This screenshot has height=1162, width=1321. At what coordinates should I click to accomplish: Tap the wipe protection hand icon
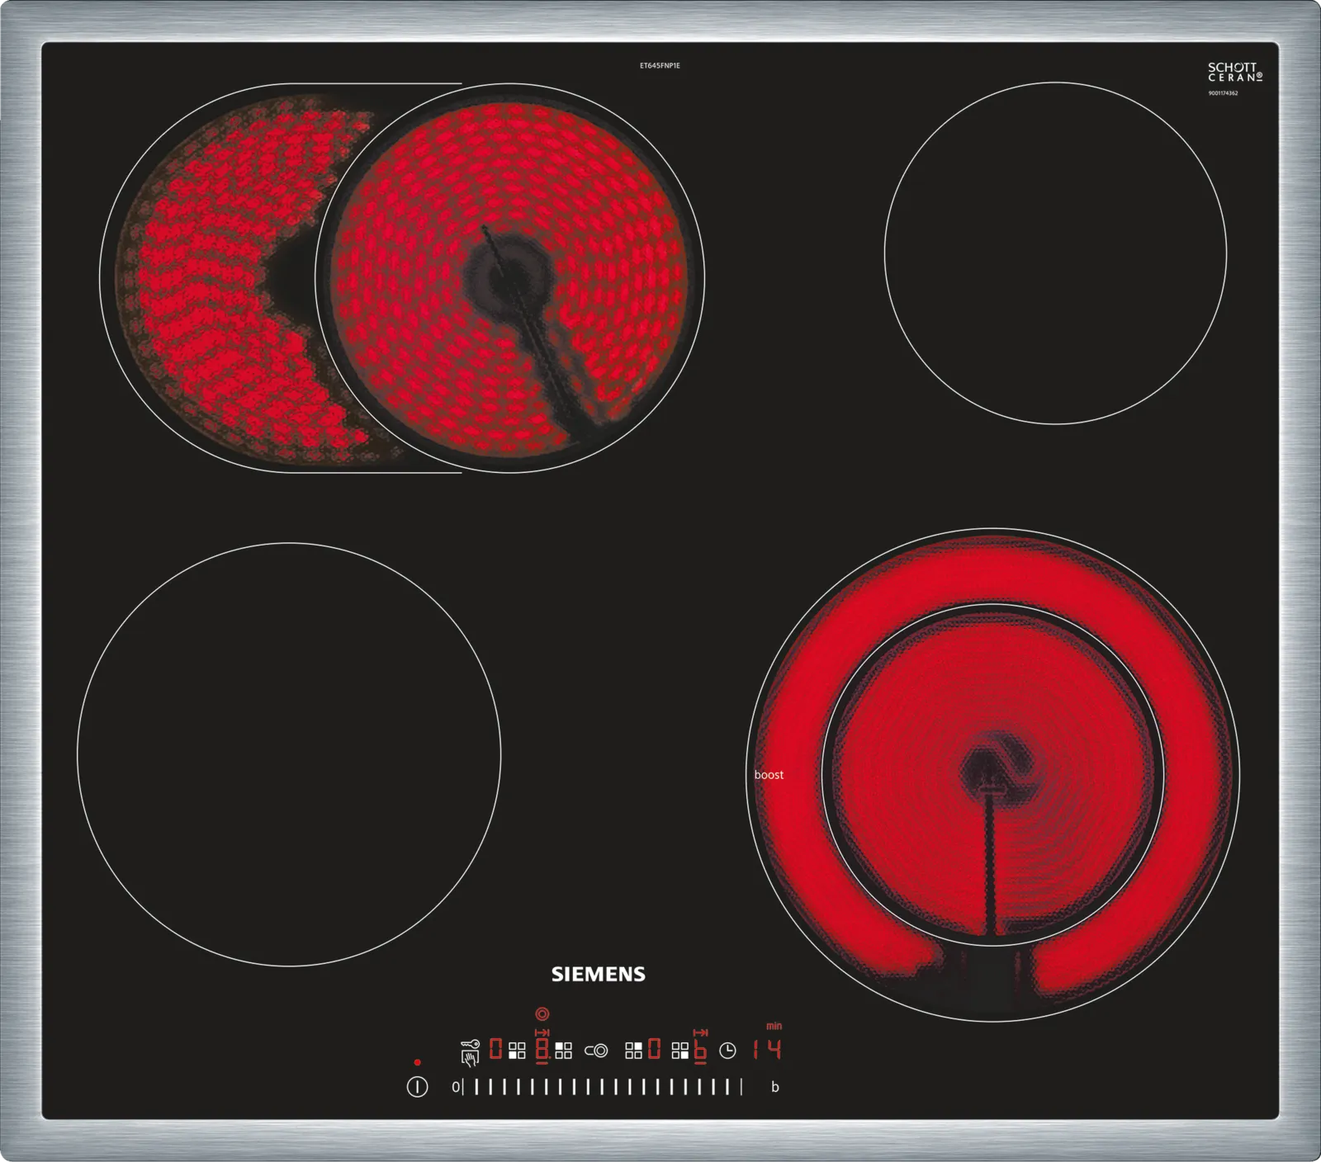[x=469, y=1059]
